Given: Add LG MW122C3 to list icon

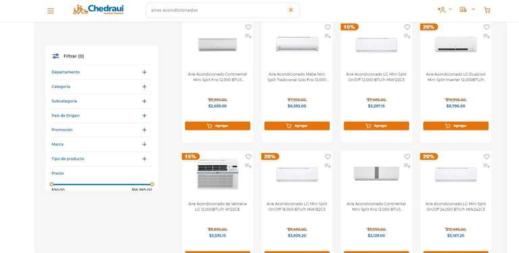Looking at the screenshot, I should point(407,36).
